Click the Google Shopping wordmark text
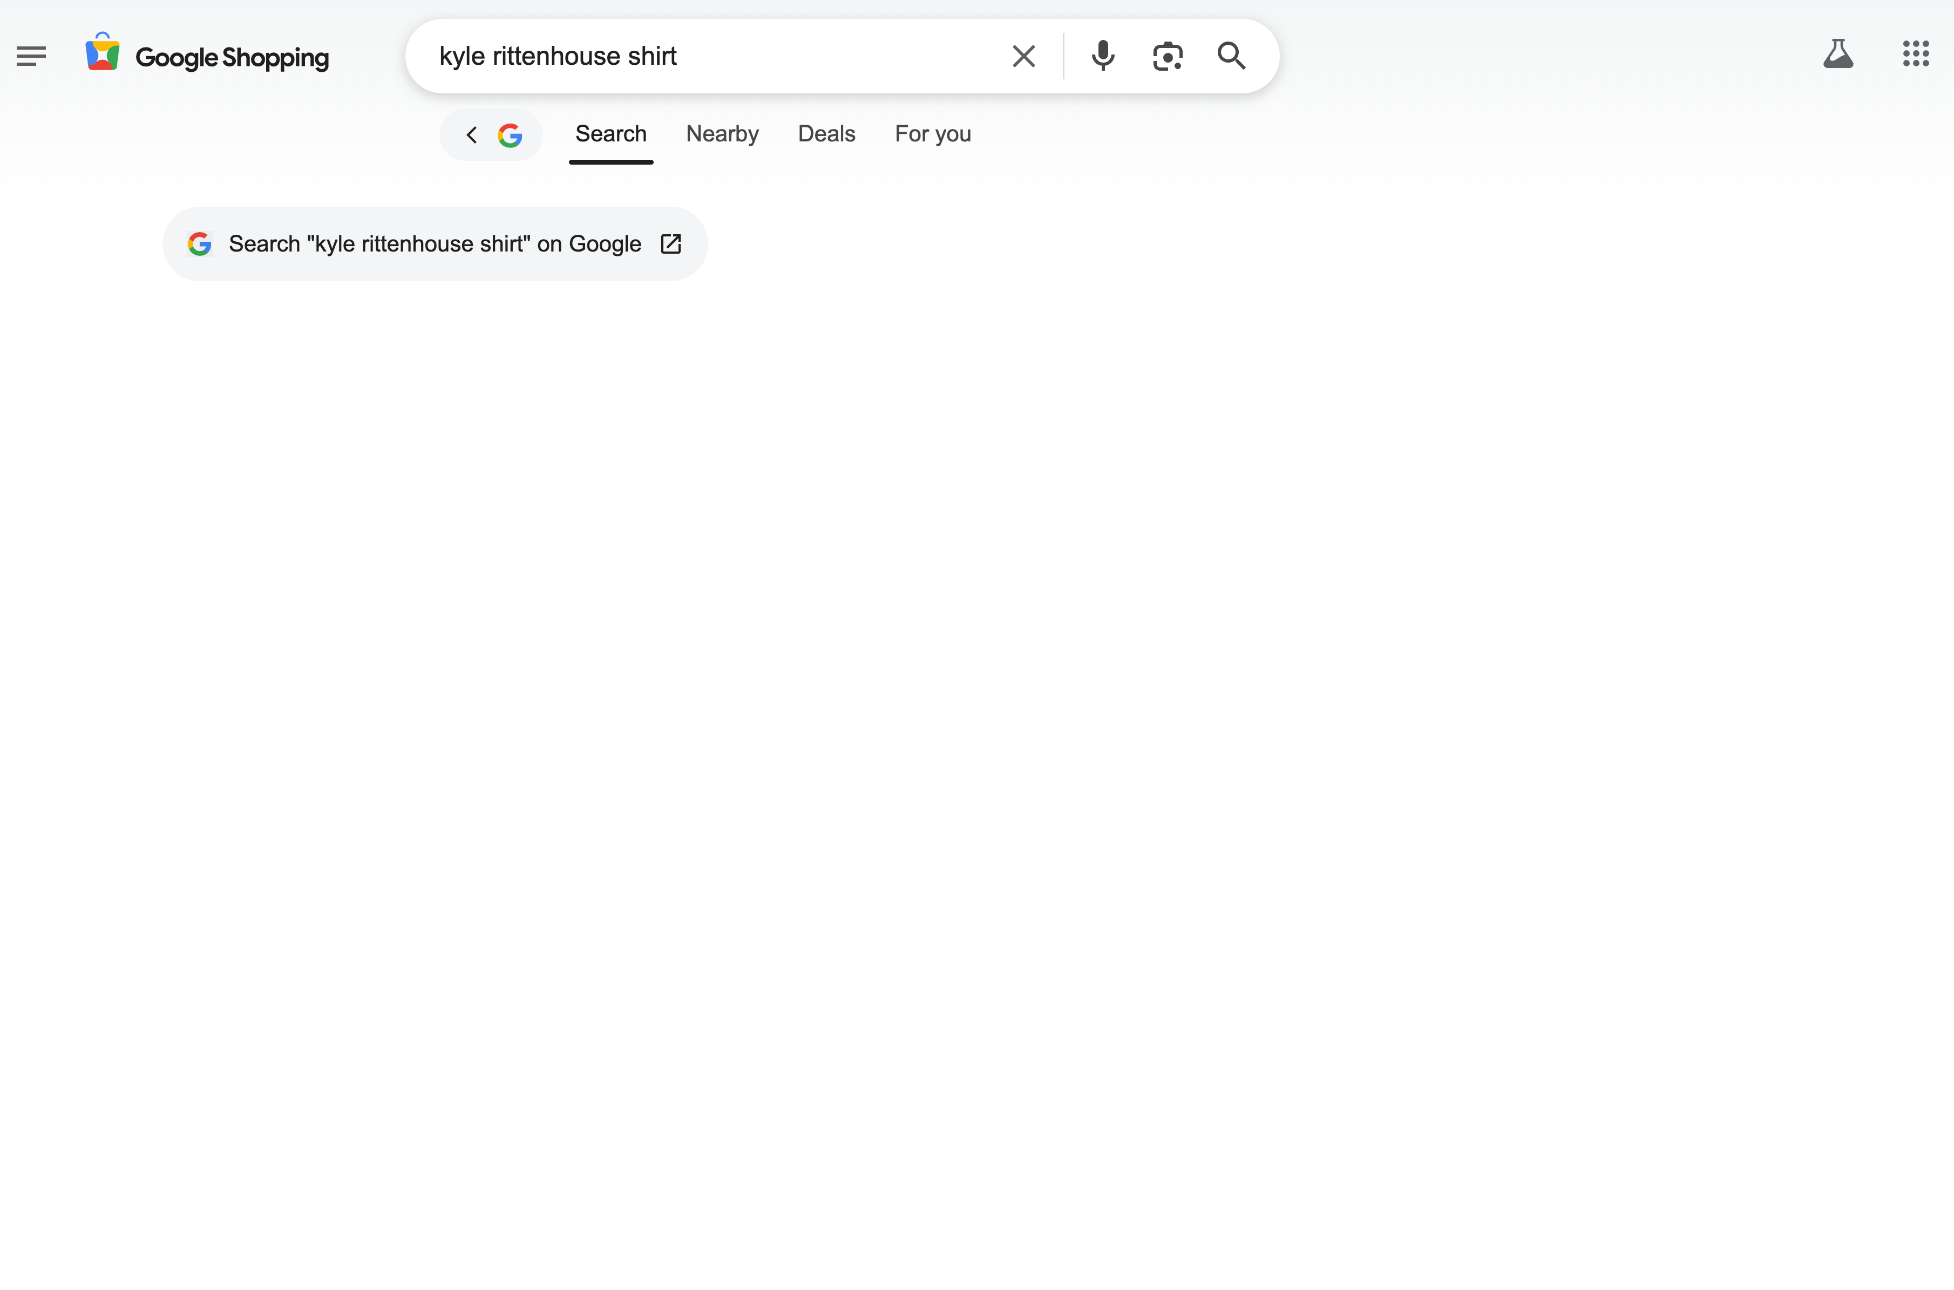The image size is (1954, 1290). coord(232,58)
